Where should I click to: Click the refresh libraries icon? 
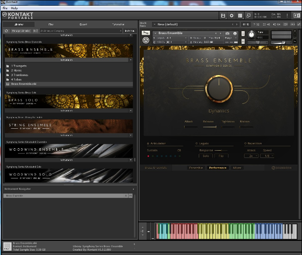(6, 31)
